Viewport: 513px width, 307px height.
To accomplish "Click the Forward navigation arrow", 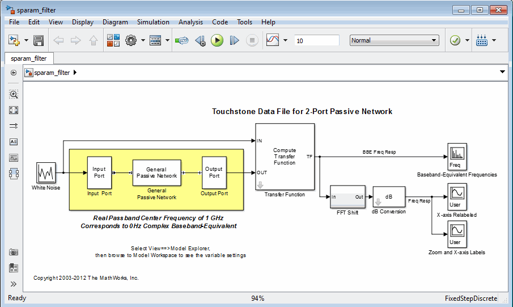I will pyautogui.click(x=75, y=40).
